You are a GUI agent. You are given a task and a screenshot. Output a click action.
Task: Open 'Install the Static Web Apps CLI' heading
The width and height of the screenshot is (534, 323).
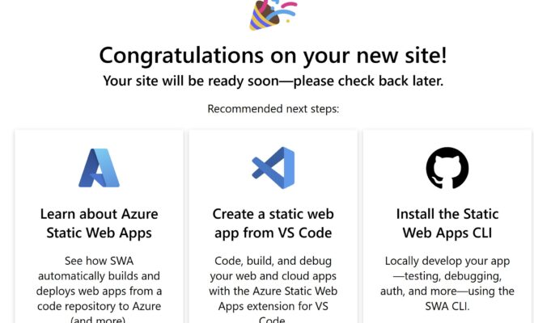tap(447, 224)
